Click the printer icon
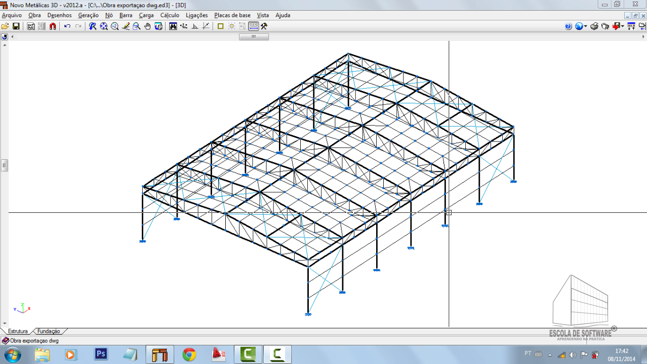Image resolution: width=647 pixels, height=364 pixels. pos(594,26)
